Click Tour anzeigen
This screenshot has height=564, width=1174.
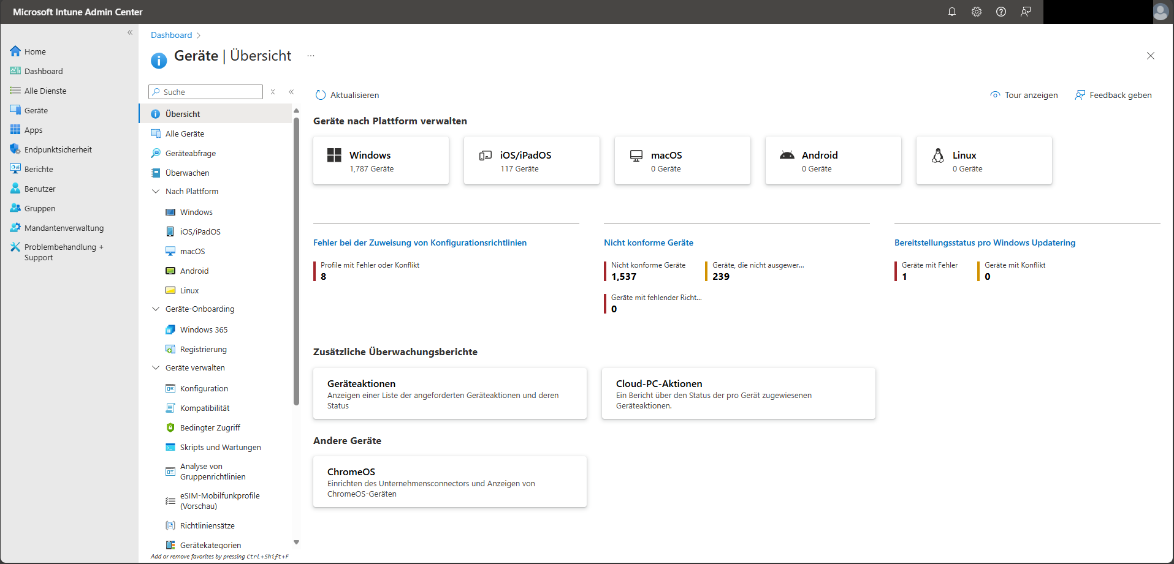pyautogui.click(x=1024, y=95)
